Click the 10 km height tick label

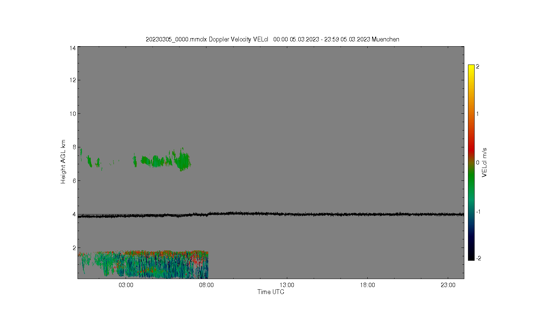point(73,114)
